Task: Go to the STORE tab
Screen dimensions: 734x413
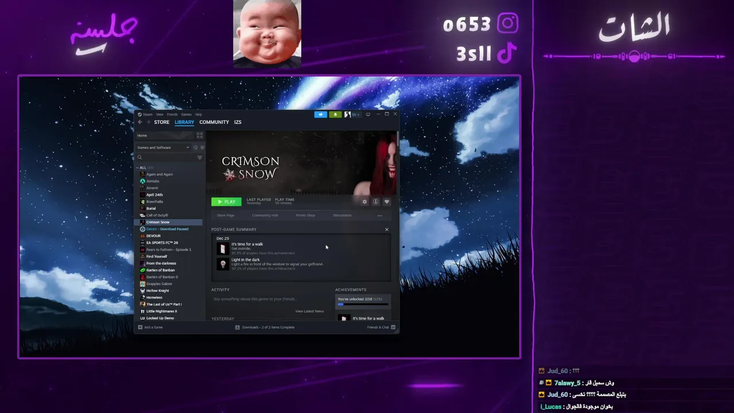Action: click(x=162, y=122)
